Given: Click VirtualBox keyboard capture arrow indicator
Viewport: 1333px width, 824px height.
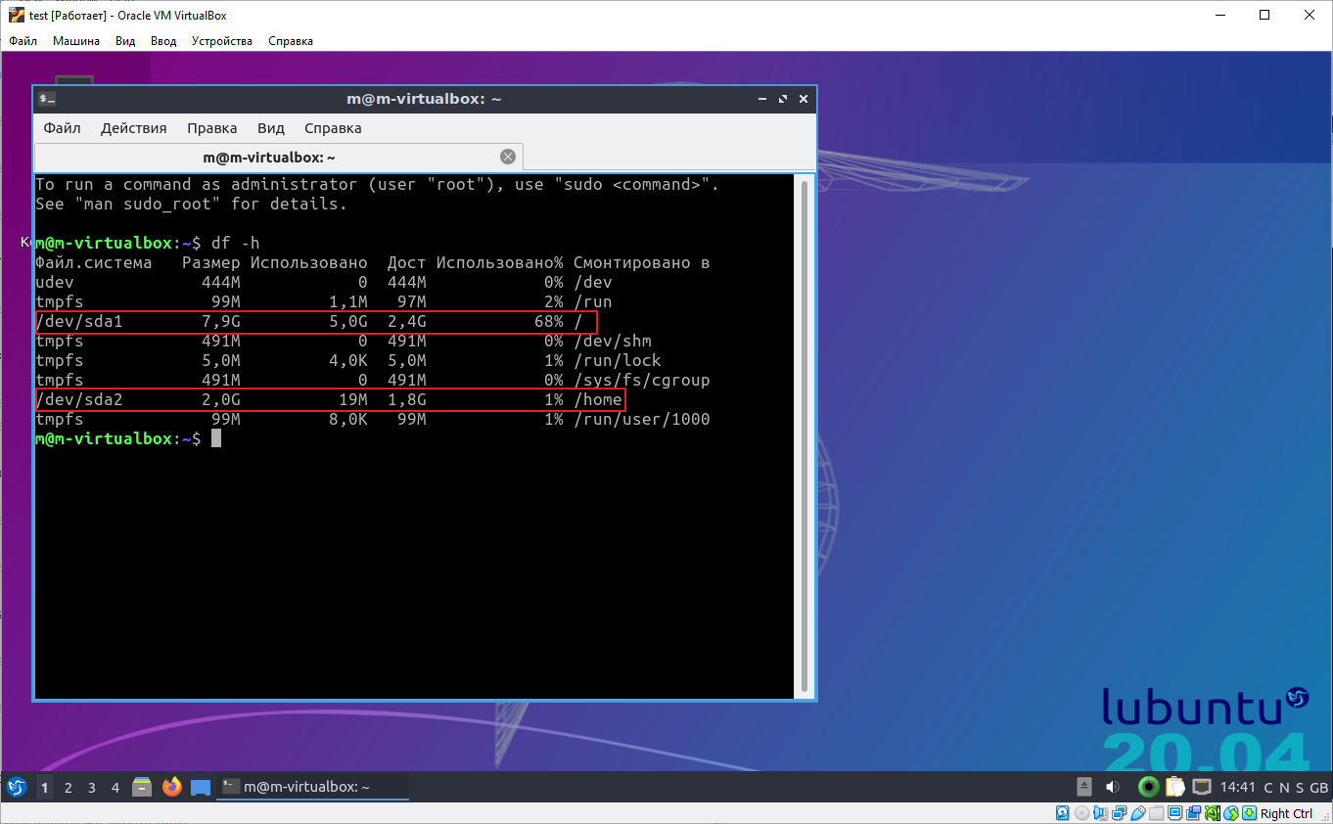Looking at the screenshot, I should 1249,813.
